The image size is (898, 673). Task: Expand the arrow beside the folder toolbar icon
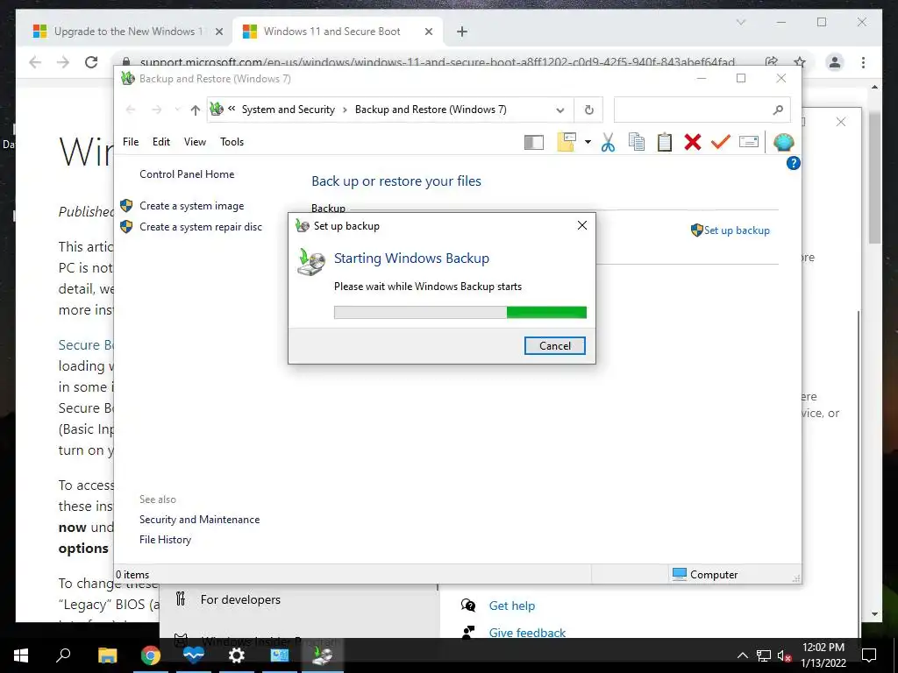pos(588,142)
